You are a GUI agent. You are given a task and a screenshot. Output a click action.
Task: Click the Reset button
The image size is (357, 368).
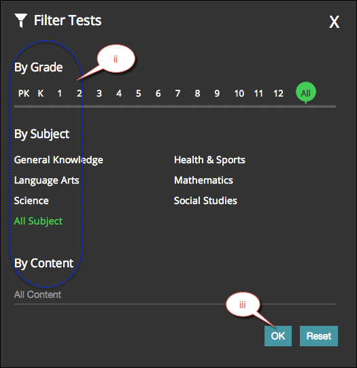pyautogui.click(x=319, y=336)
